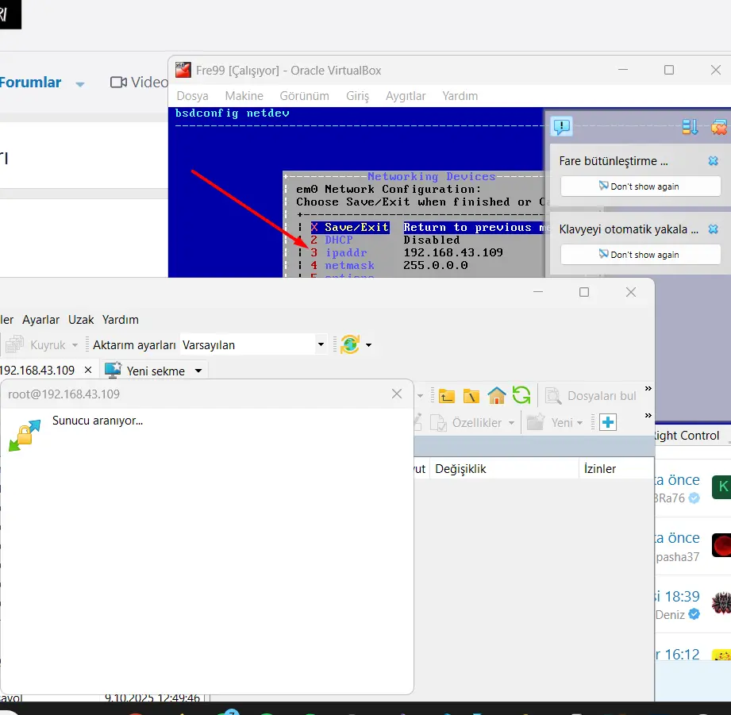This screenshot has height=715, width=731.
Task: Open the Uzak menu in WinSCP
Action: [81, 319]
